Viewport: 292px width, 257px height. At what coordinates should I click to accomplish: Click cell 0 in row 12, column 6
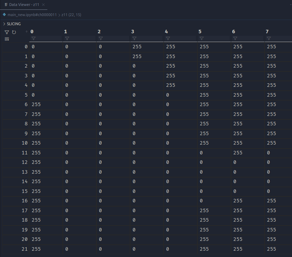pyautogui.click(x=235, y=162)
